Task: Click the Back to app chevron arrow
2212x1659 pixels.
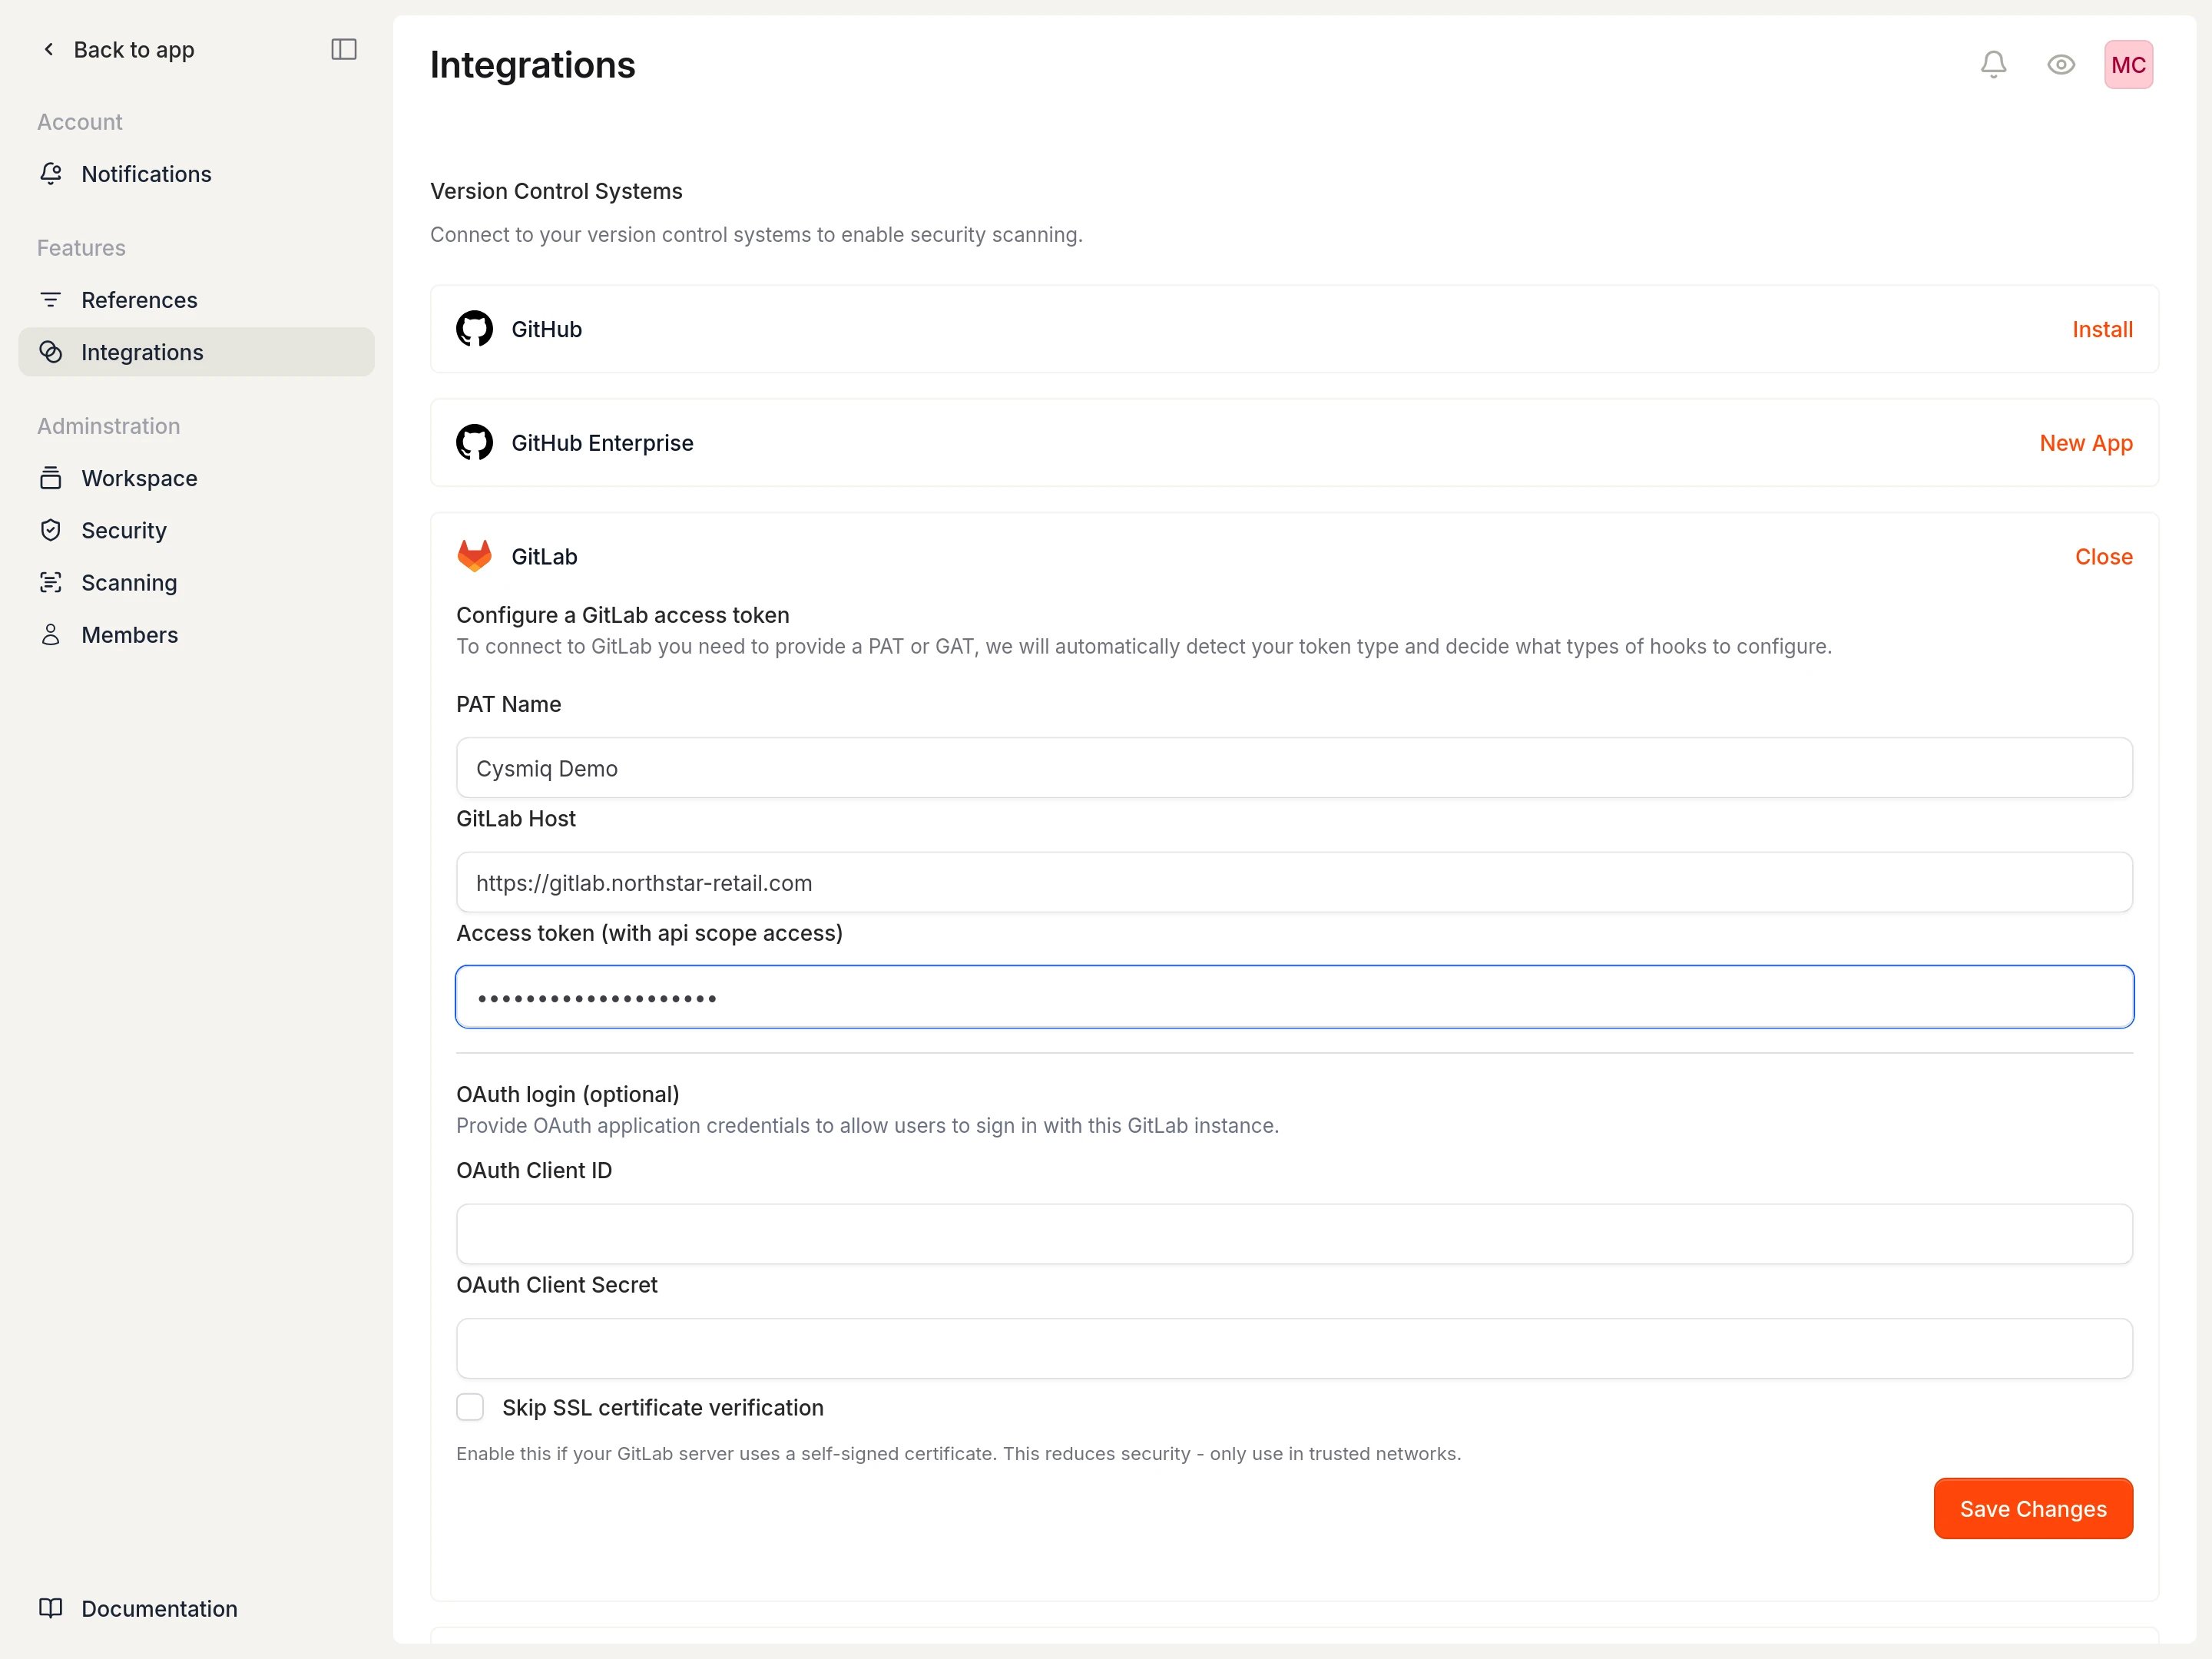Action: (49, 49)
